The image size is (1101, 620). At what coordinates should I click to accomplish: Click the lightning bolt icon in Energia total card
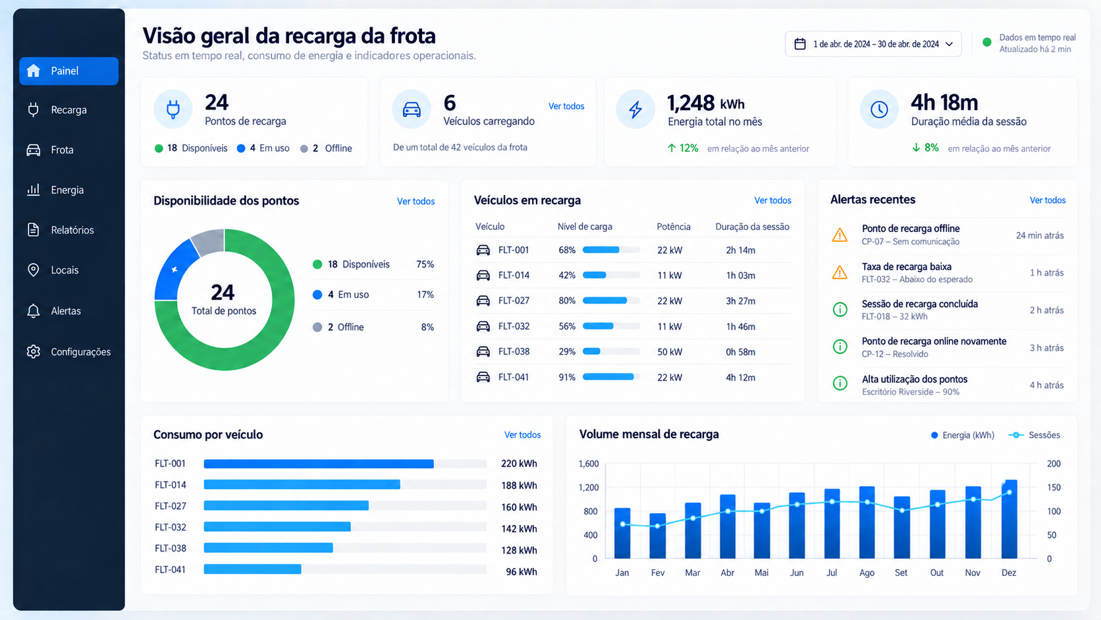point(635,109)
